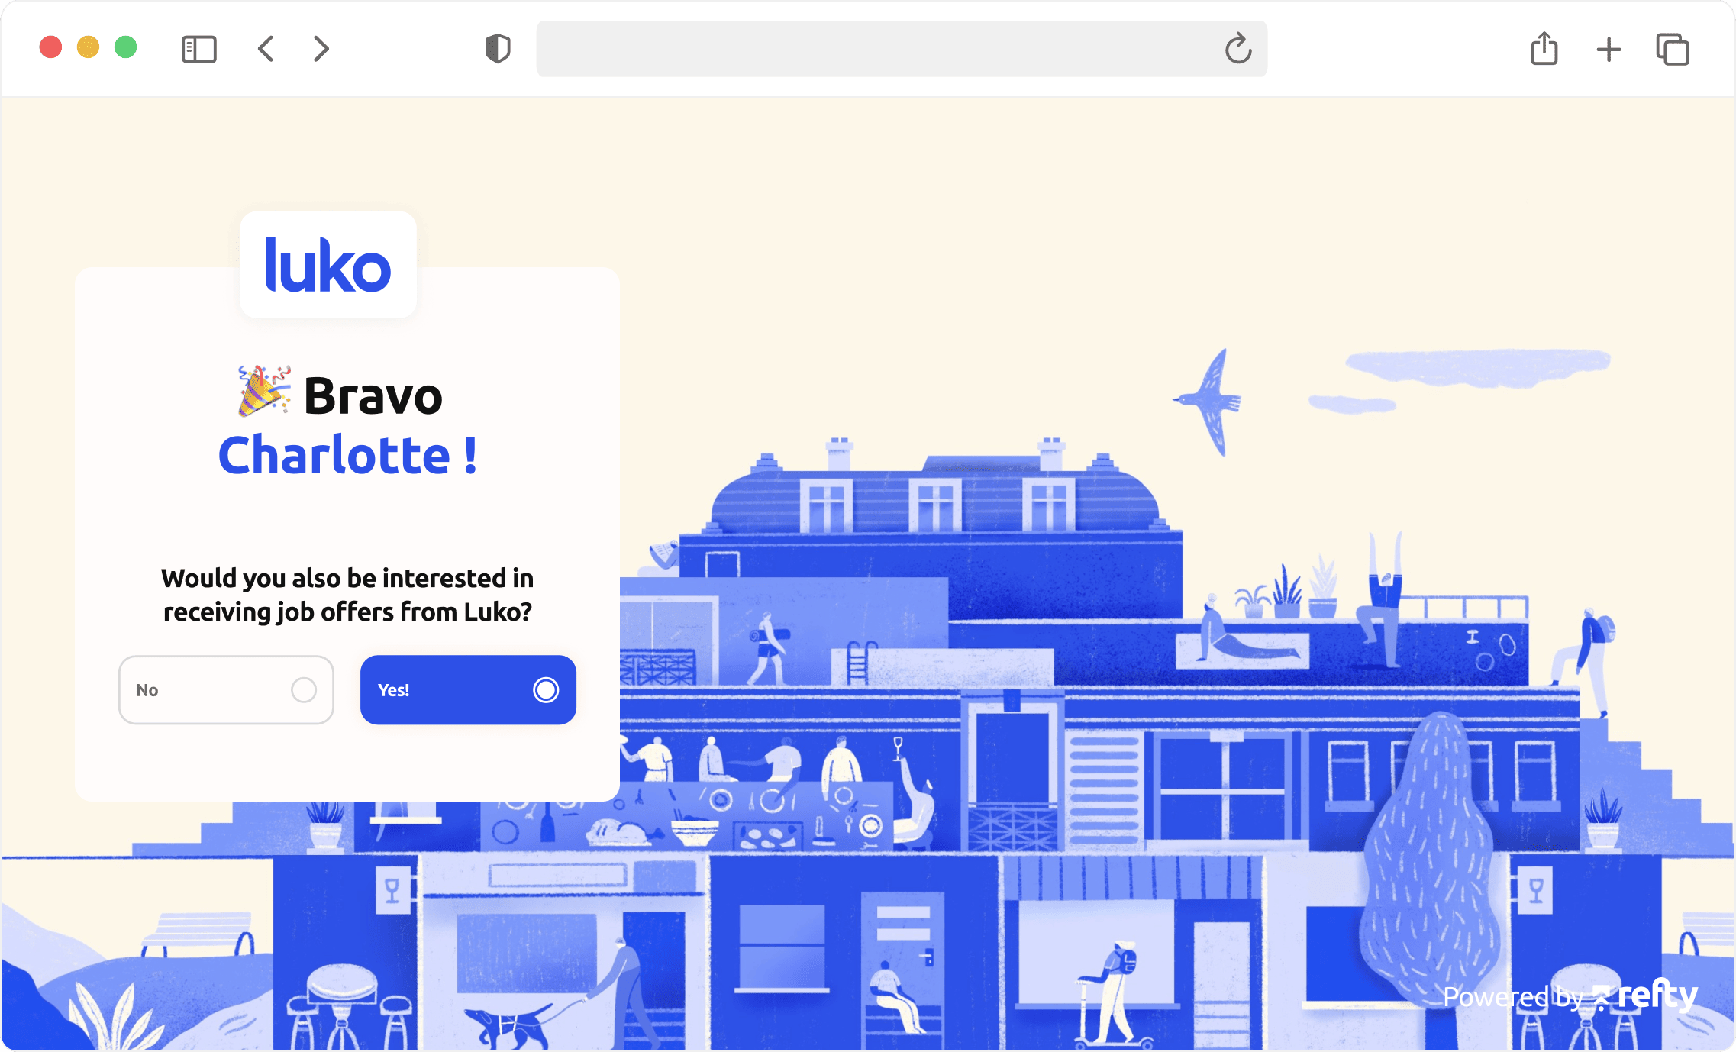Viewport: 1736px width, 1052px height.
Task: Click the text 'Would you also be interested in receiving job offers from Luko?'
Action: [x=347, y=595]
